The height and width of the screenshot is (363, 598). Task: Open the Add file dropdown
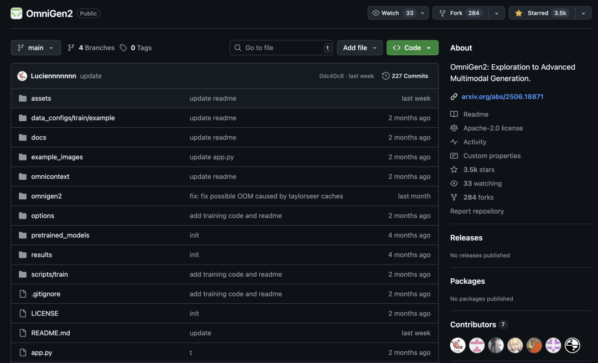click(360, 48)
